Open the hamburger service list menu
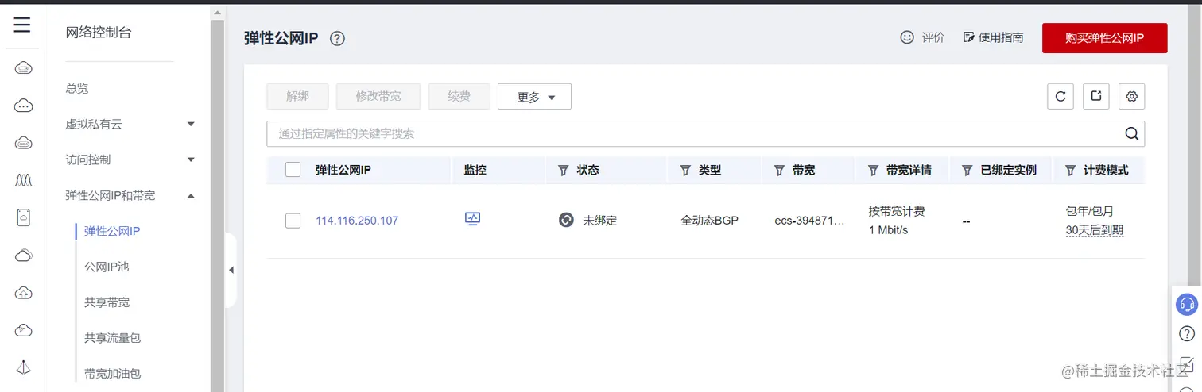 pos(21,25)
